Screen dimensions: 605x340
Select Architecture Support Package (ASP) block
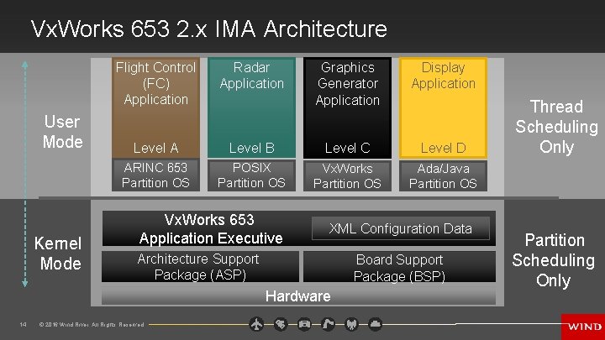click(200, 267)
